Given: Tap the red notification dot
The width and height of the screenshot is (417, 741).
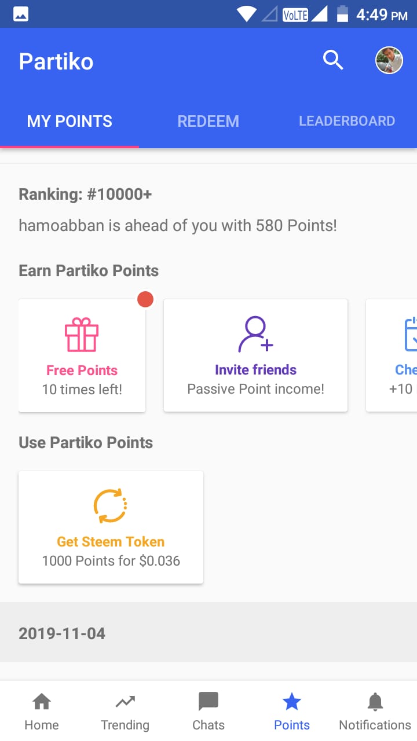Looking at the screenshot, I should click(145, 299).
